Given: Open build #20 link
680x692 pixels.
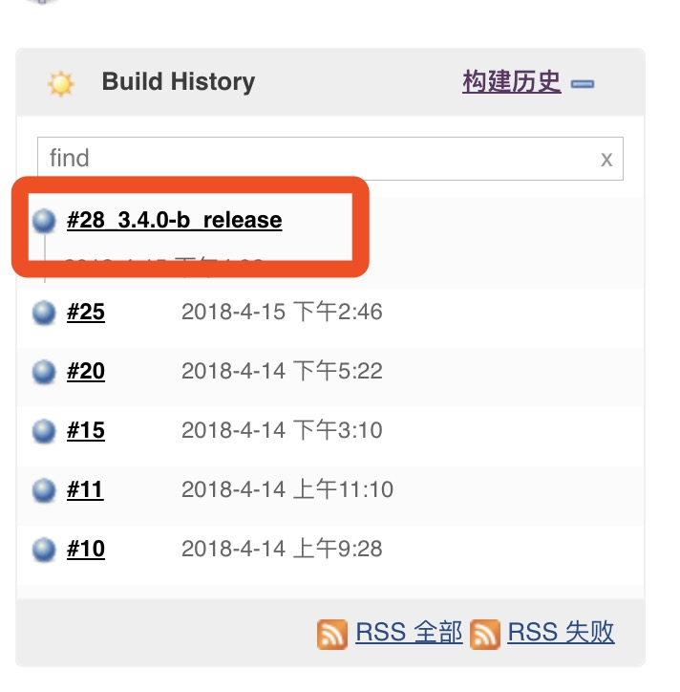Looking at the screenshot, I should click(86, 371).
